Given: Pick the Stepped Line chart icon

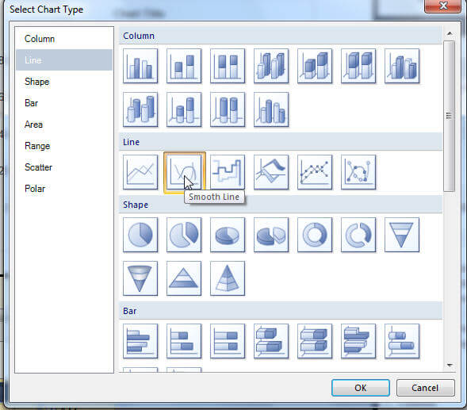Looking at the screenshot, I should tap(228, 172).
